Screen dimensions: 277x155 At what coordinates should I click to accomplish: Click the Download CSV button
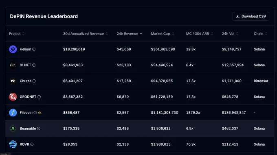[x=251, y=16]
